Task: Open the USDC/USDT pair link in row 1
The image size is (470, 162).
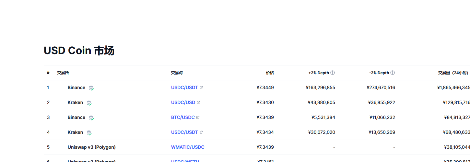Action: click(x=184, y=88)
